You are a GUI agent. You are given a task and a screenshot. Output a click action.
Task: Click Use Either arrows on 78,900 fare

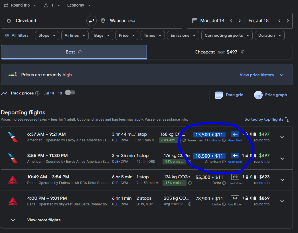pyautogui.click(x=235, y=198)
